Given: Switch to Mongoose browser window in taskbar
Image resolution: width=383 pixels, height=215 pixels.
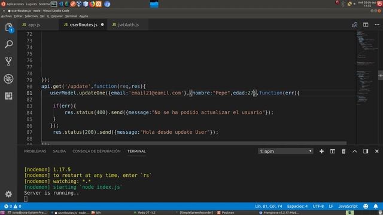Looking at the screenshot, I should (x=278, y=213).
